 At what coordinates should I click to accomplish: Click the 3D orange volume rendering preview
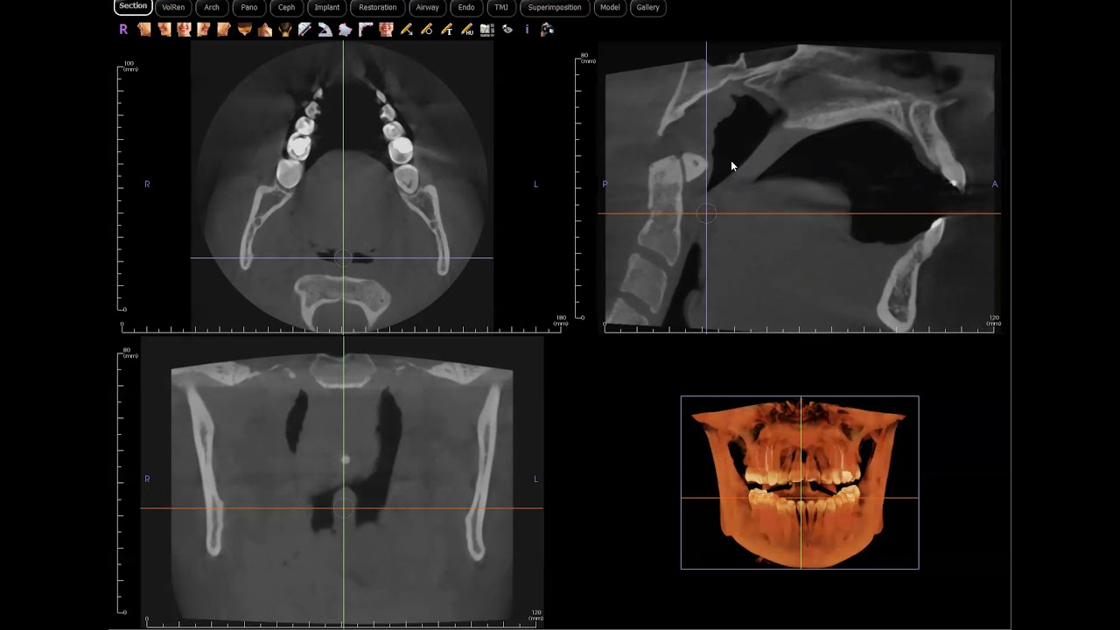pyautogui.click(x=800, y=482)
